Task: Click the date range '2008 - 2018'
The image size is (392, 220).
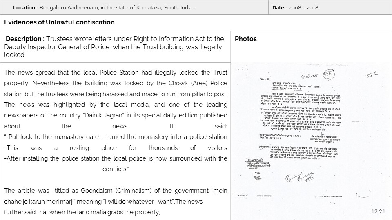Action: [x=303, y=8]
